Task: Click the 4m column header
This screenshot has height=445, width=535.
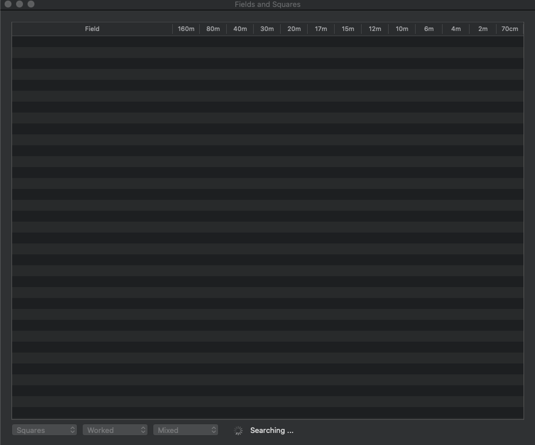Action: 456,29
